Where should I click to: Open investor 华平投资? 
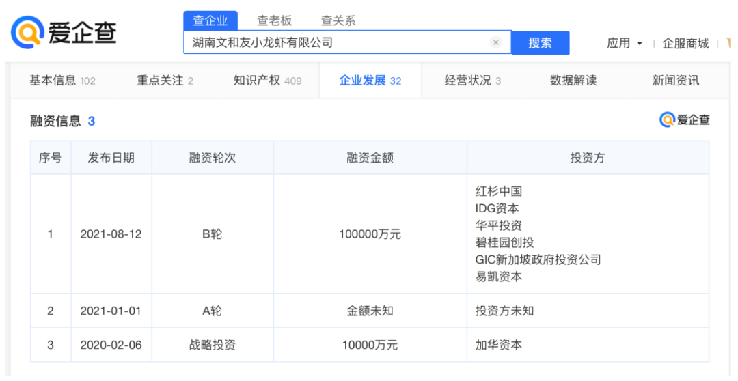tap(499, 225)
